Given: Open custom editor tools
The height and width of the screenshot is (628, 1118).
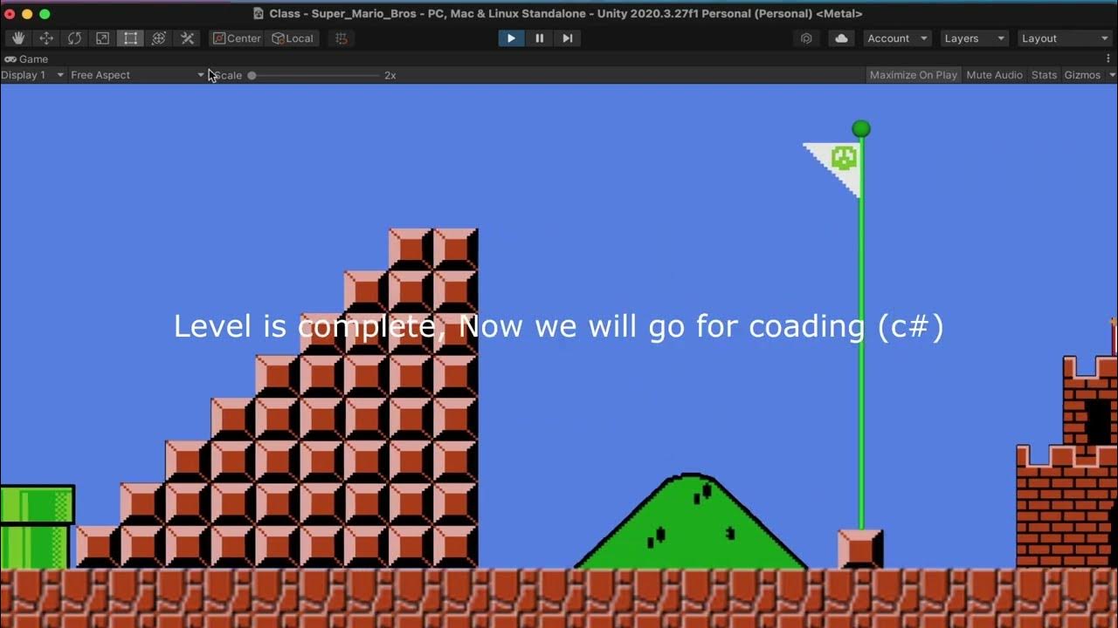Looking at the screenshot, I should click(187, 38).
